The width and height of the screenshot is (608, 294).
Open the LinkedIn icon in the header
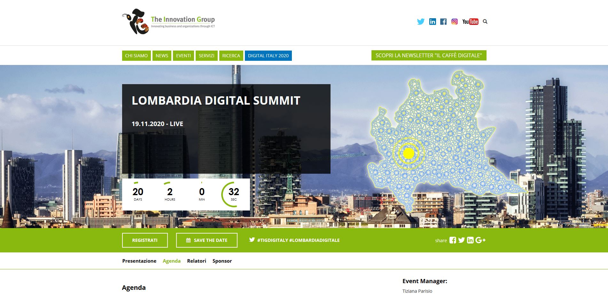(x=432, y=21)
